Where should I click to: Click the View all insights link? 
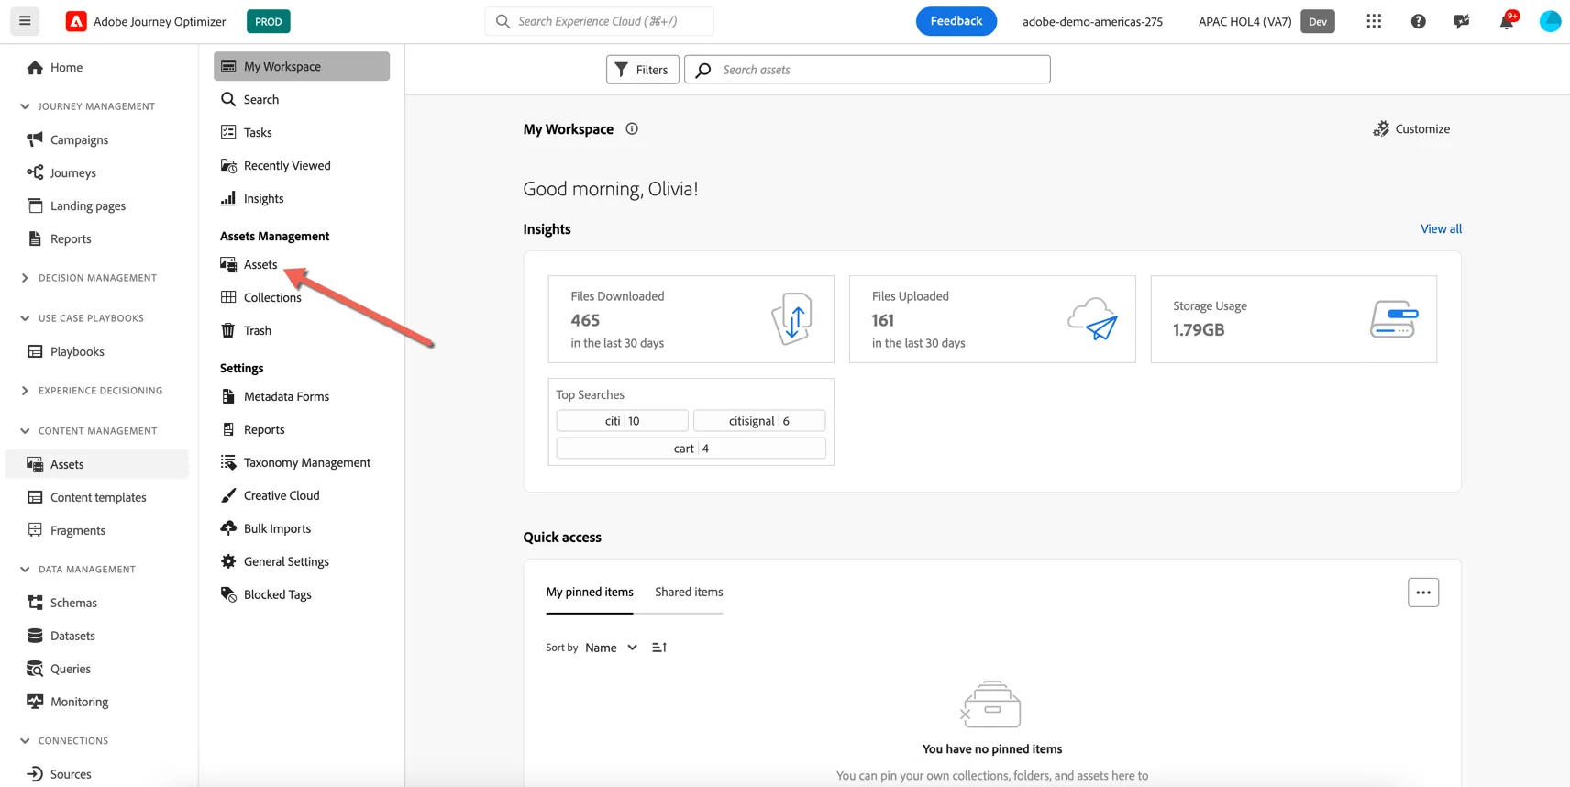click(x=1441, y=229)
